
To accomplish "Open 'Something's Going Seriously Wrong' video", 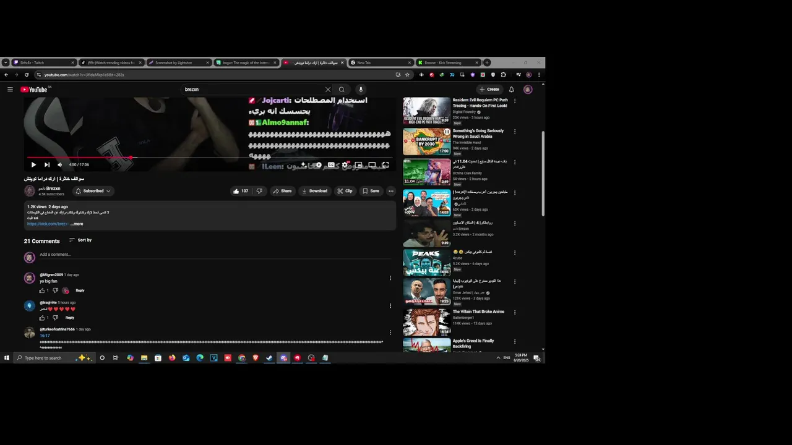I will 427,142.
